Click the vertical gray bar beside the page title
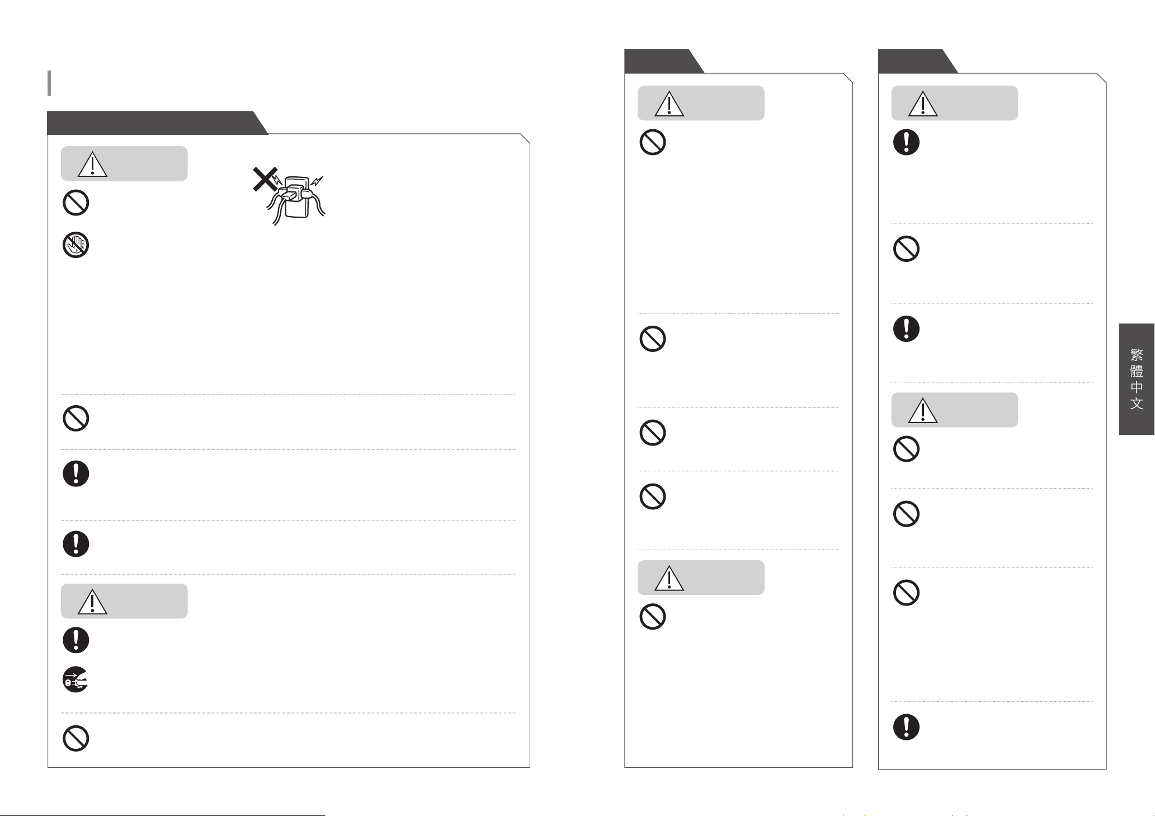Screen dimensions: 1155x816 pos(50,83)
